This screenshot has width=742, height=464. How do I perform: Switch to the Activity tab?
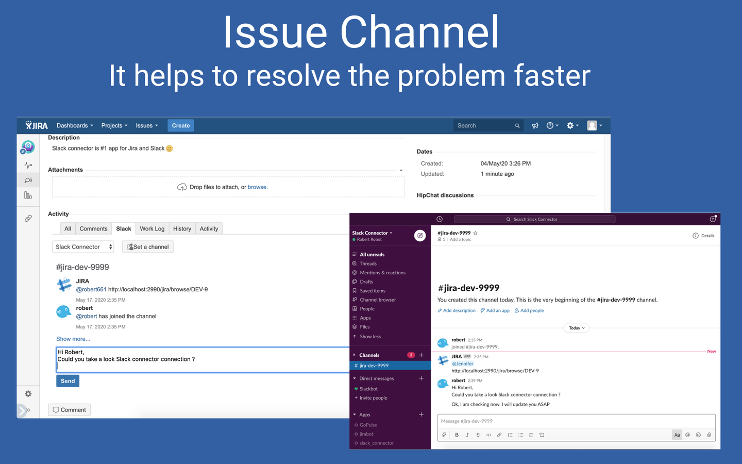(x=209, y=228)
